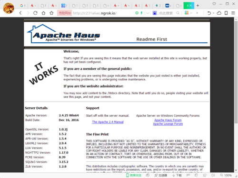The width and height of the screenshot is (238, 178).
Task: Click the window-stack icon in status bar
Action: click(x=205, y=175)
